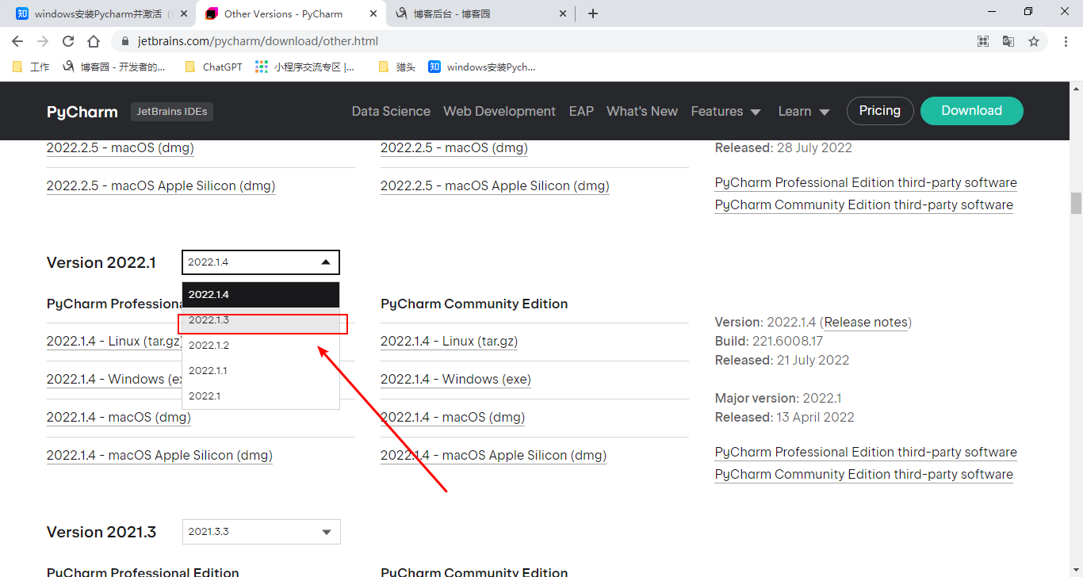Open the Web Development nav item
Viewport: 1083px width, 577px height.
[499, 112]
